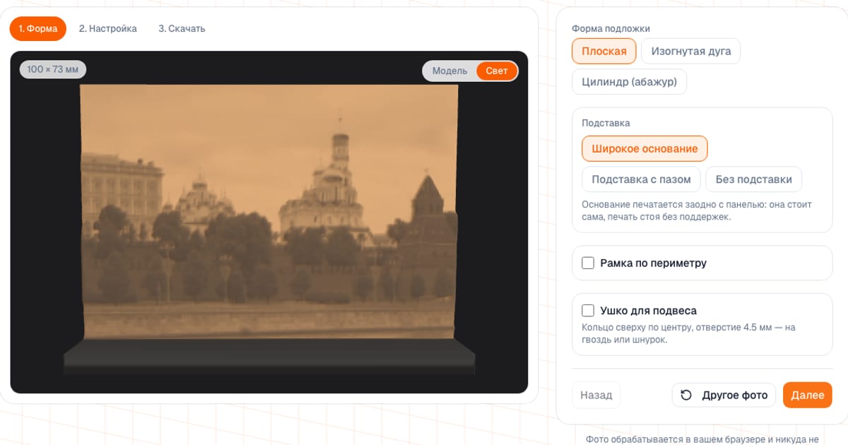Select the Без подставки option
Image resolution: width=848 pixels, height=445 pixels.
tap(753, 179)
